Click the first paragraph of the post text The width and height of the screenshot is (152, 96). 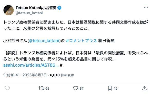(x=76, y=25)
